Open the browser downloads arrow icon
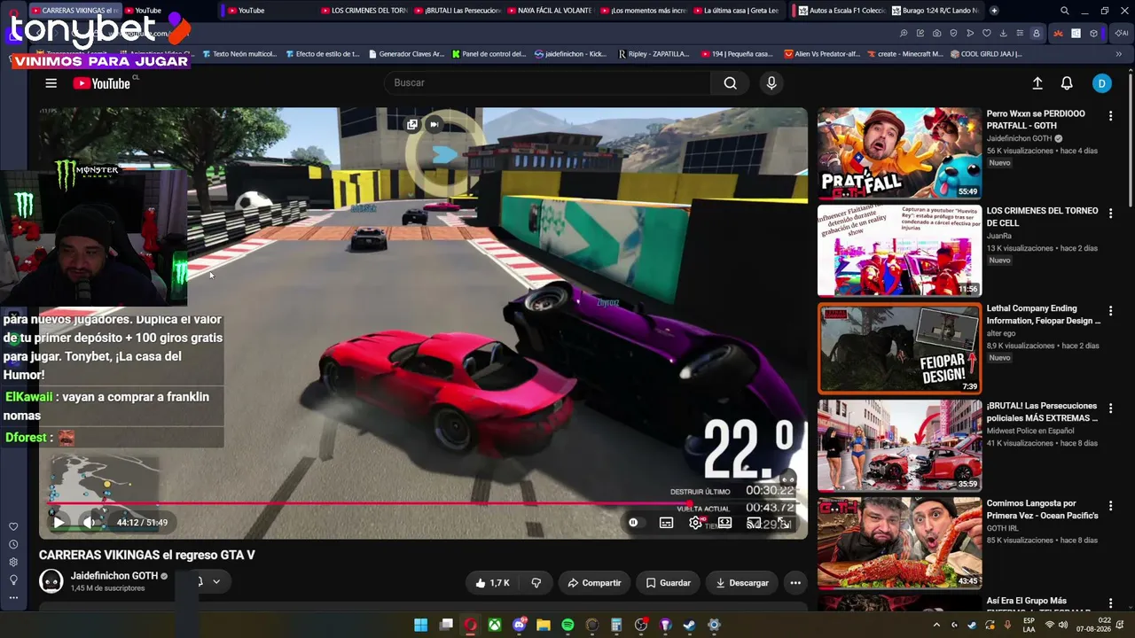The image size is (1135, 638). (x=1003, y=34)
